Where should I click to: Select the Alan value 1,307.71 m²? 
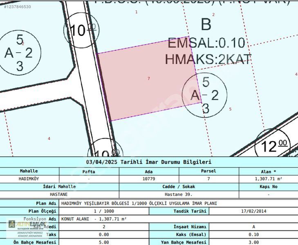click(268, 179)
